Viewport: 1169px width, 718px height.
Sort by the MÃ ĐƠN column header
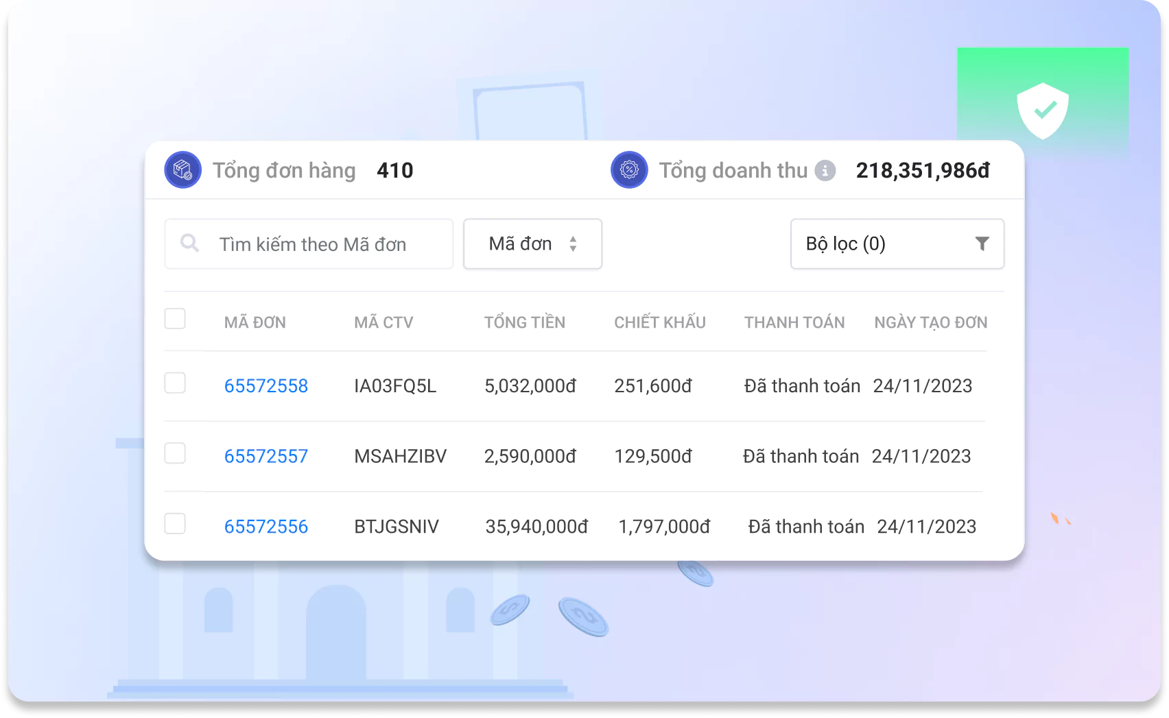tap(255, 322)
